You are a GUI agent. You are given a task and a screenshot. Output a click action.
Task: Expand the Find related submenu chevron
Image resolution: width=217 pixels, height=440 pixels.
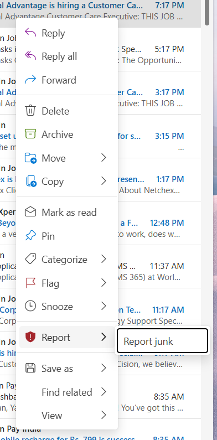(104, 392)
